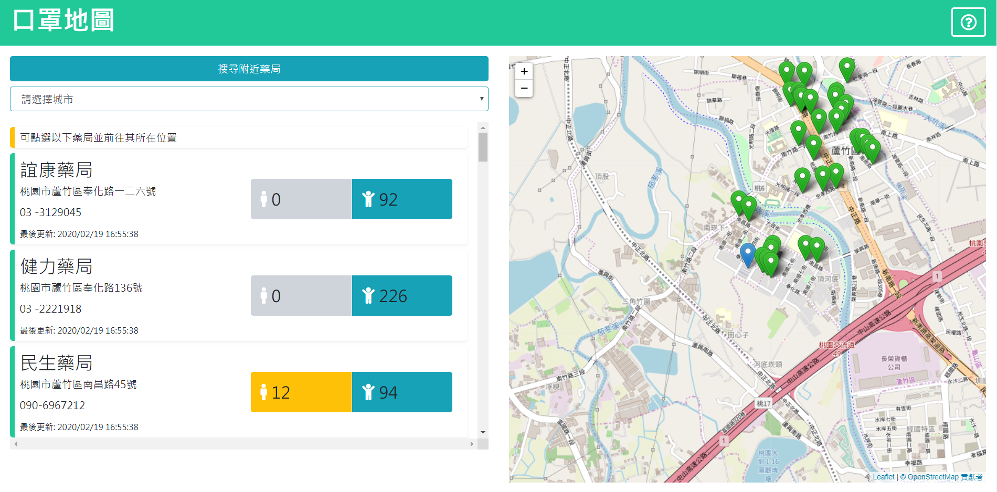Click child mask count 92 for 誼康藥局
The height and width of the screenshot is (492, 997).
(402, 199)
